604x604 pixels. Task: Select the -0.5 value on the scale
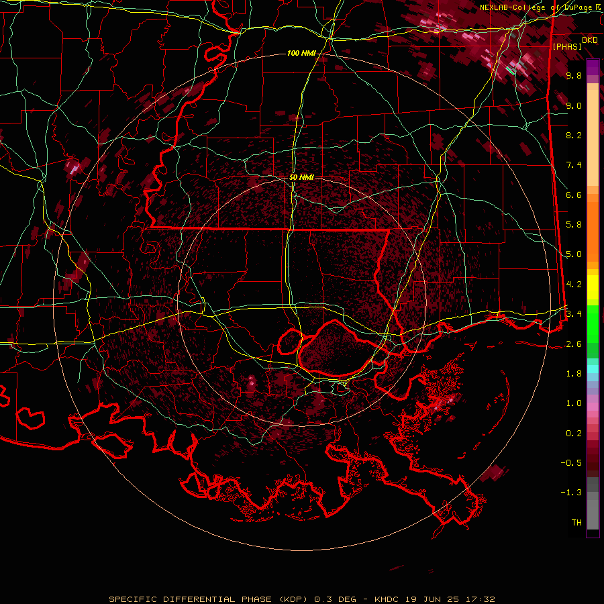(571, 463)
